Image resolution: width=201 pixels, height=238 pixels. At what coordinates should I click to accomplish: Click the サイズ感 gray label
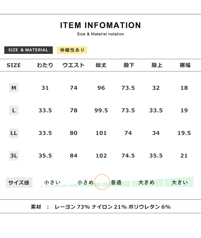(x=19, y=183)
